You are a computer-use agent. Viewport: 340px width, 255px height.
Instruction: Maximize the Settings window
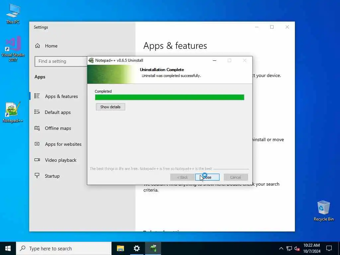(272, 27)
